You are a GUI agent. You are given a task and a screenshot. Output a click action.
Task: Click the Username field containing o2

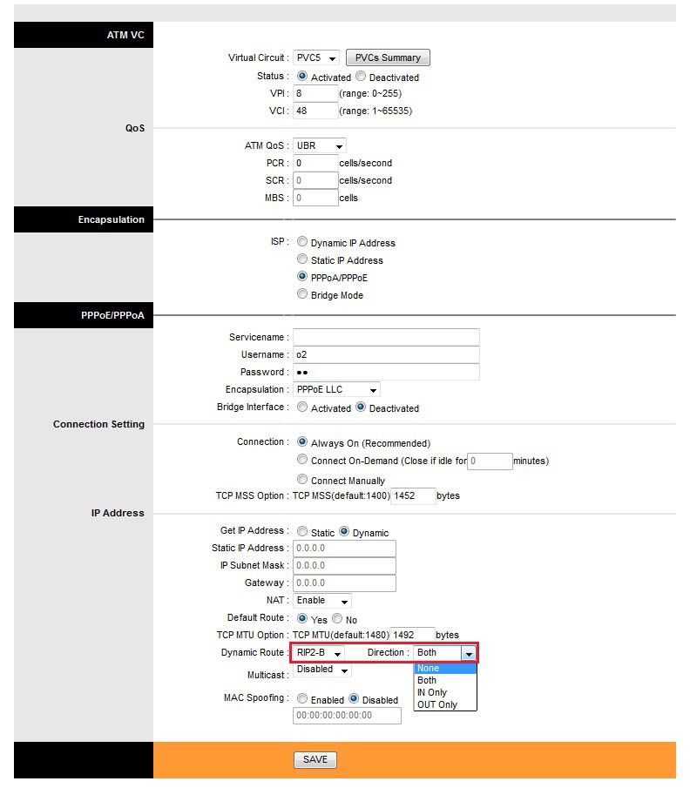point(386,354)
